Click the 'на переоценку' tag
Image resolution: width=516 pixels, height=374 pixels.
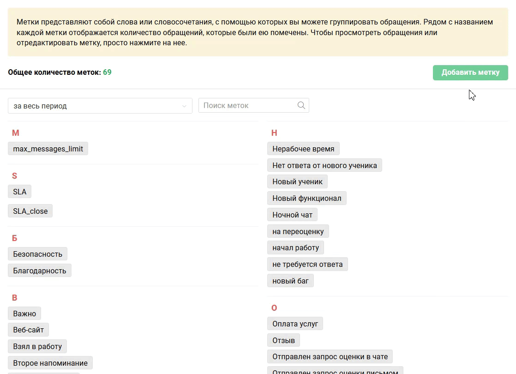[298, 231]
